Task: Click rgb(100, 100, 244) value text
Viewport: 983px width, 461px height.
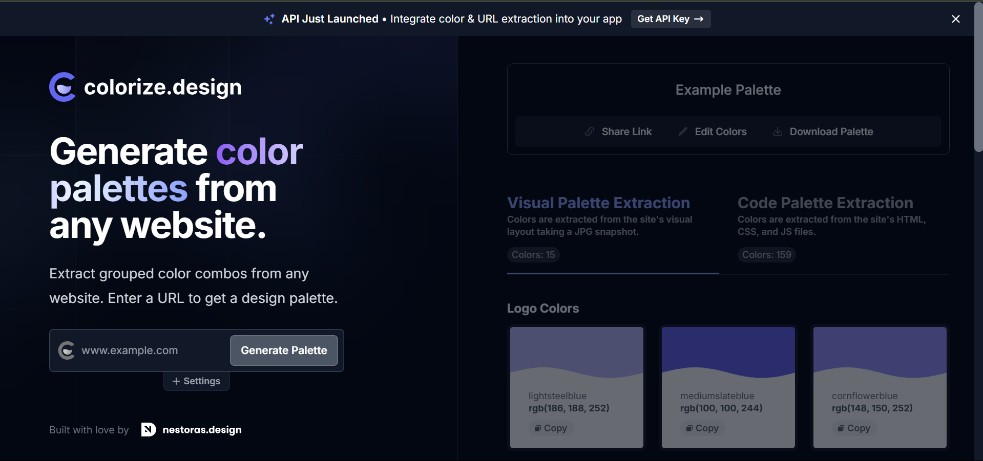Action: [x=721, y=408]
